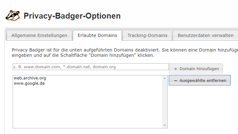Click the Domain hinzufügen button
This screenshot has width=238, height=134.
196,69
